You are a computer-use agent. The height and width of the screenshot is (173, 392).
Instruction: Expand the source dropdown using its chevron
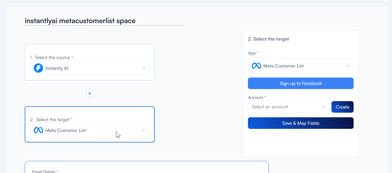click(x=144, y=68)
